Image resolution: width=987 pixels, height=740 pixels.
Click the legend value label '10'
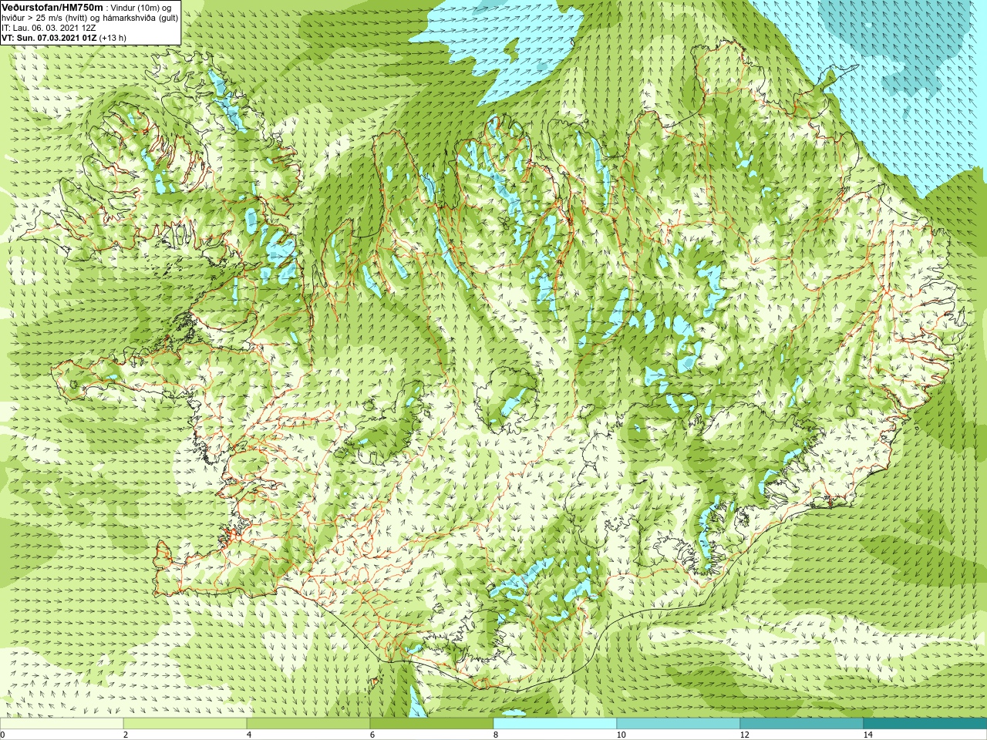point(621,735)
